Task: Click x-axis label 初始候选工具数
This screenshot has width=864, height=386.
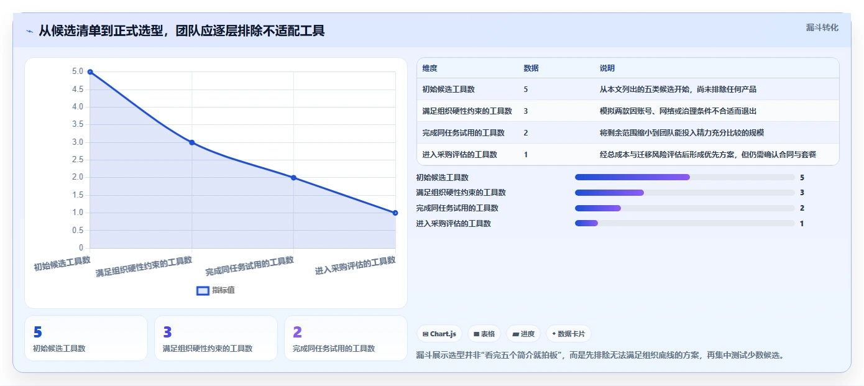Action: (62, 264)
